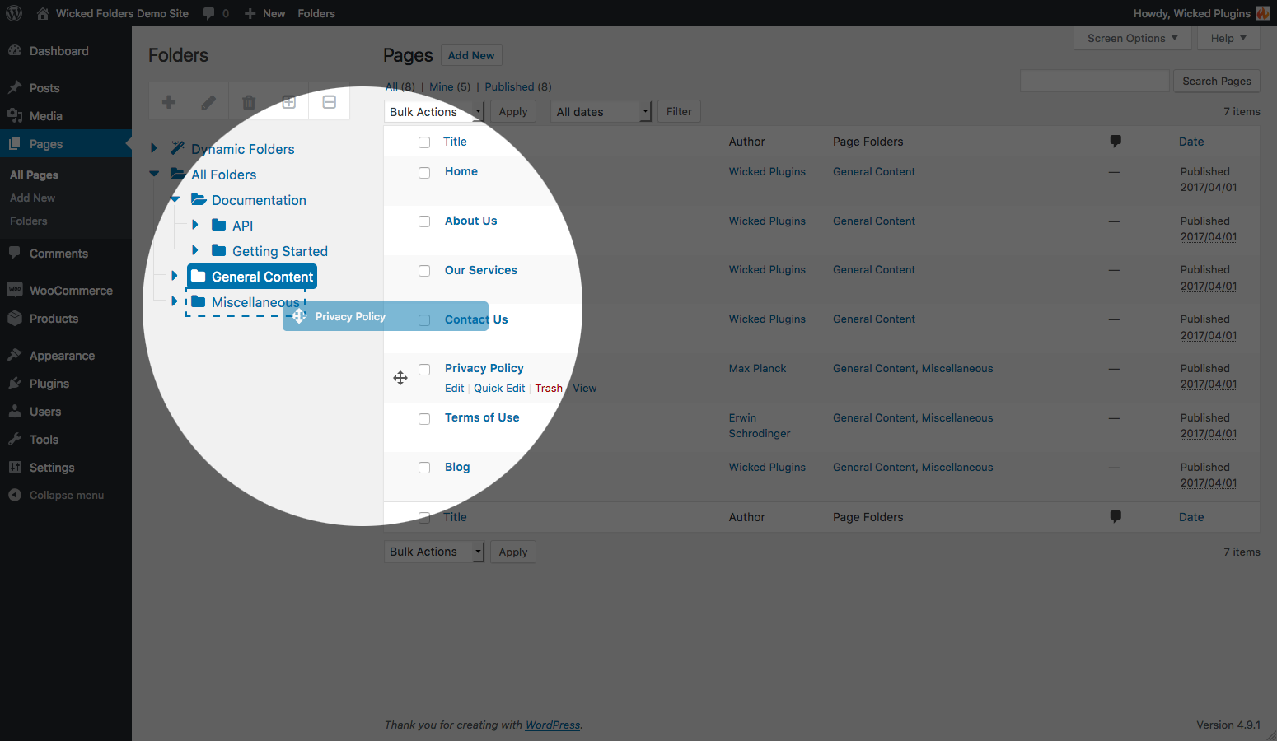
Task: Click the WooCommerce sidebar icon
Action: [15, 290]
